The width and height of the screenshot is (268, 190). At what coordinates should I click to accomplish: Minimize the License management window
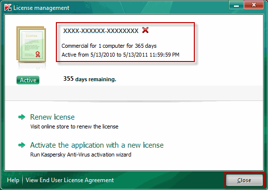236,5
